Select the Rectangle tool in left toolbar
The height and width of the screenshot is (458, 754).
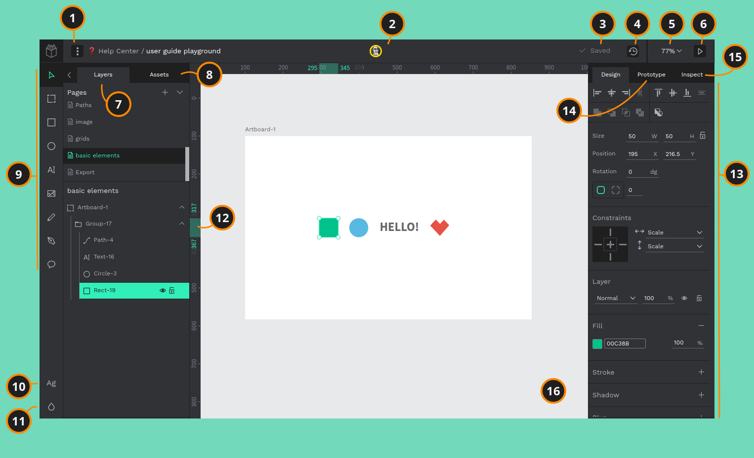pos(51,122)
